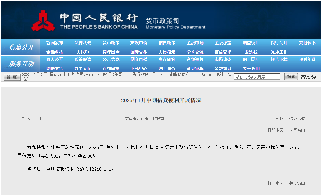Click breadcrumb link 中期借贷便利工作

pos(215,75)
